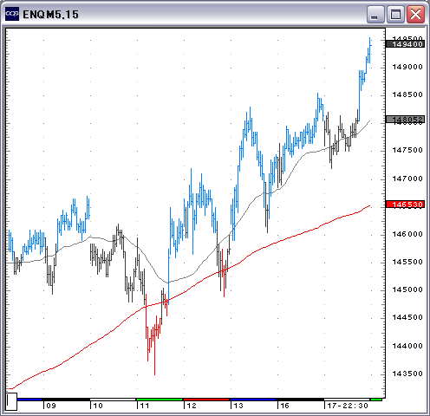Click the 146000 price scale label
Image resolution: width=430 pixels, height=416 pixels.
407,234
